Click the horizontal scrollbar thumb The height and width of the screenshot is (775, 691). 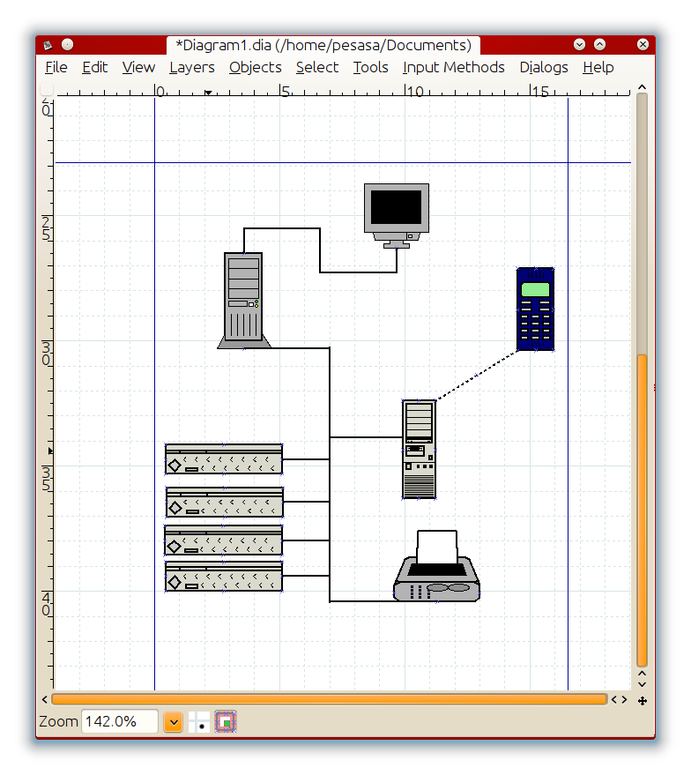coord(330,699)
